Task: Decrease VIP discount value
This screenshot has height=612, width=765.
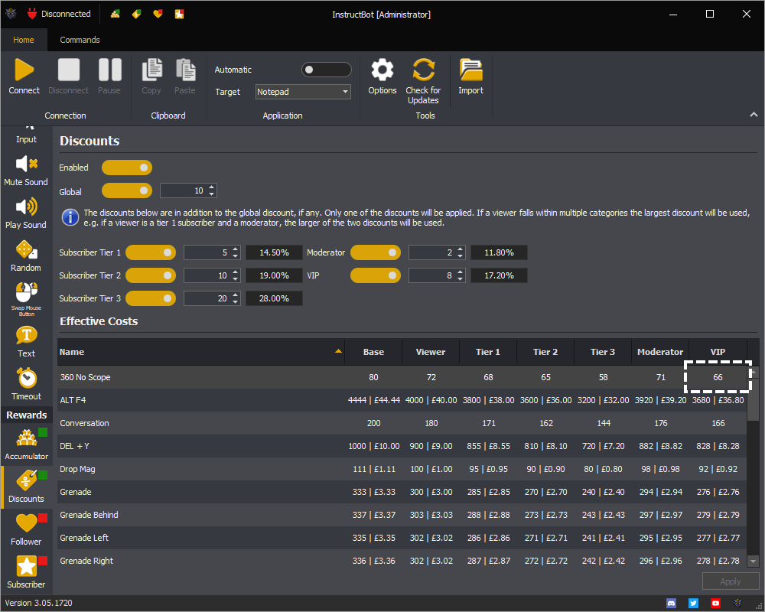Action: (460, 279)
